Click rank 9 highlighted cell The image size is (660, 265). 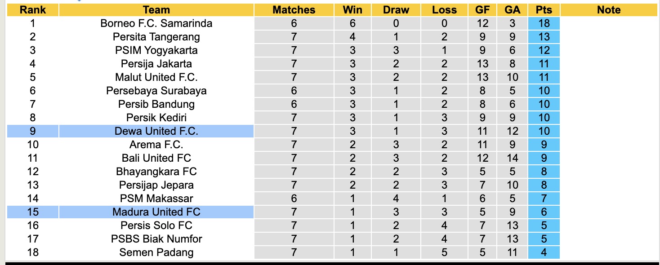(x=33, y=131)
